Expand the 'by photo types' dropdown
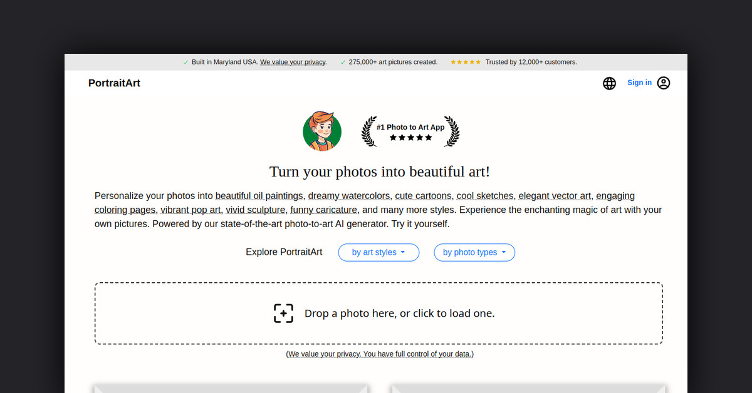This screenshot has width=752, height=393. [474, 252]
